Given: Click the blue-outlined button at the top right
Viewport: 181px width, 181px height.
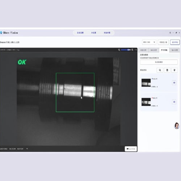Looking at the screenshot, I should [175, 42].
